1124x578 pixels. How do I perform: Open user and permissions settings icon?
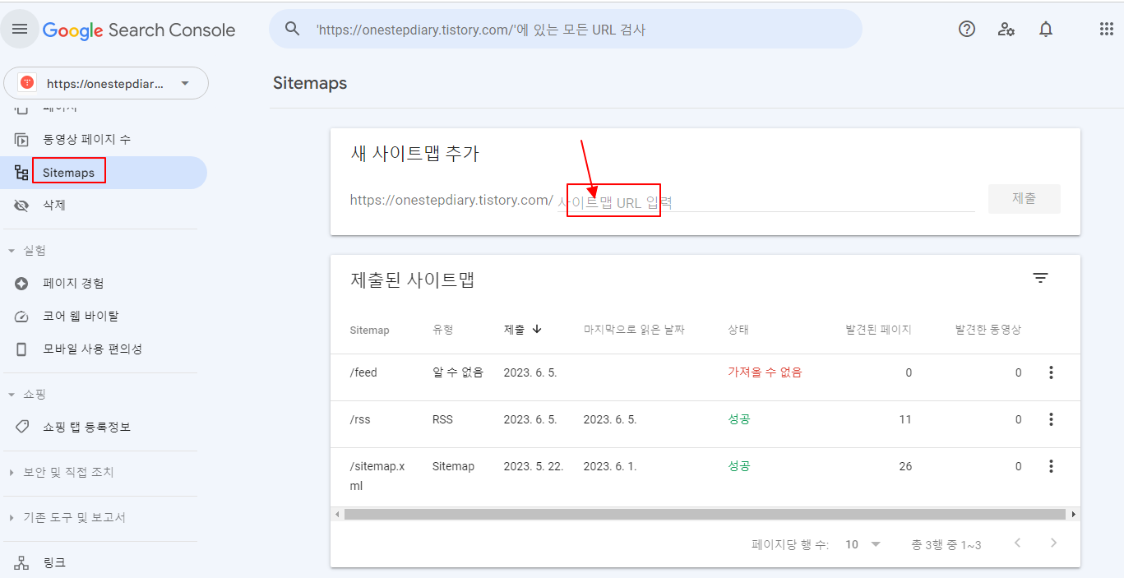point(1006,30)
